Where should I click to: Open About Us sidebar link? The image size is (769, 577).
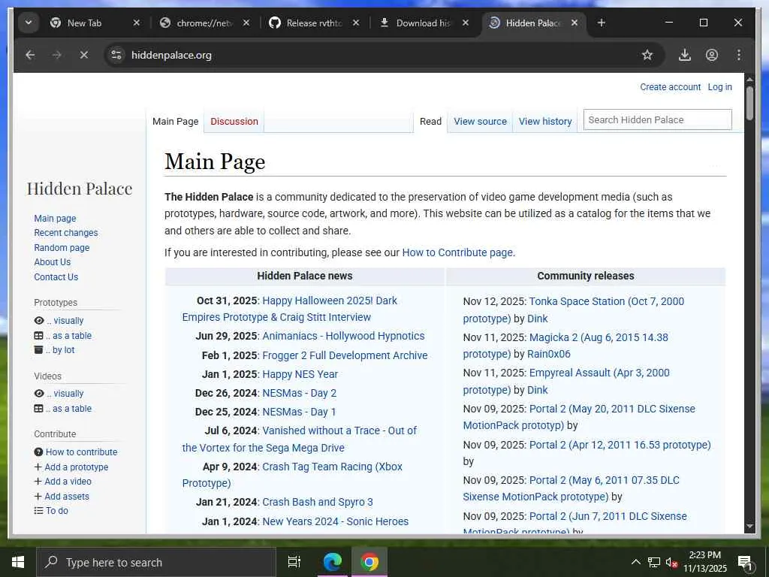[x=53, y=262]
